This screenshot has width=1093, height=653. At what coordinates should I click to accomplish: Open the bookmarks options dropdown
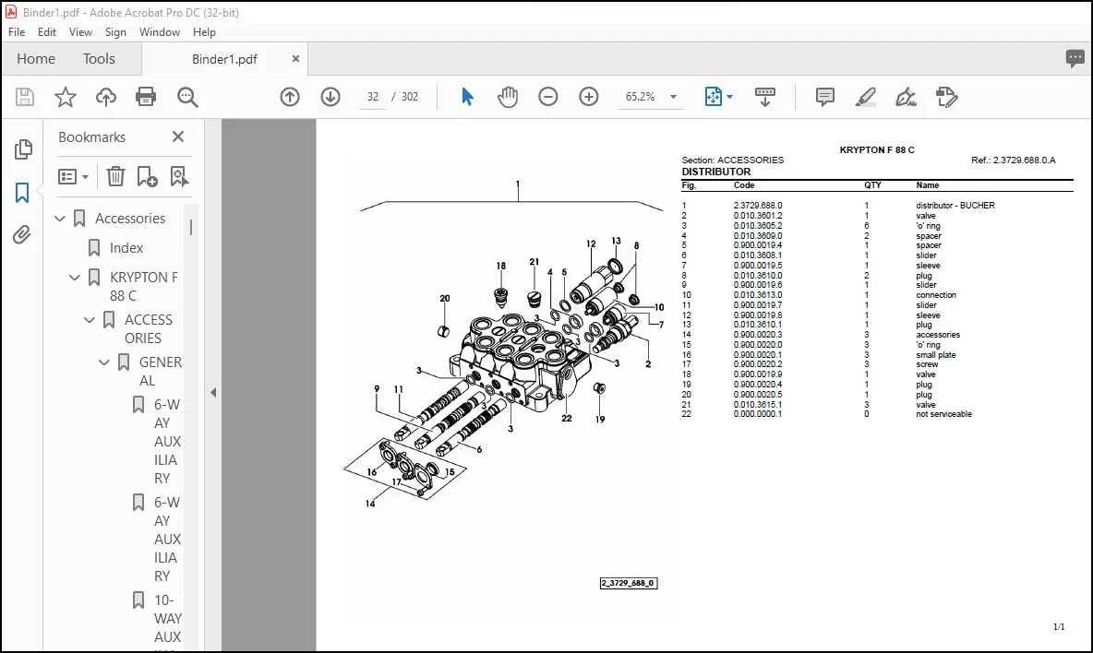[74, 177]
